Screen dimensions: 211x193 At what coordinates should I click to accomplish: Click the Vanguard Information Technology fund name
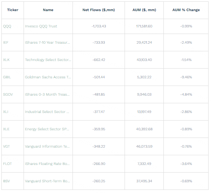[48, 147]
